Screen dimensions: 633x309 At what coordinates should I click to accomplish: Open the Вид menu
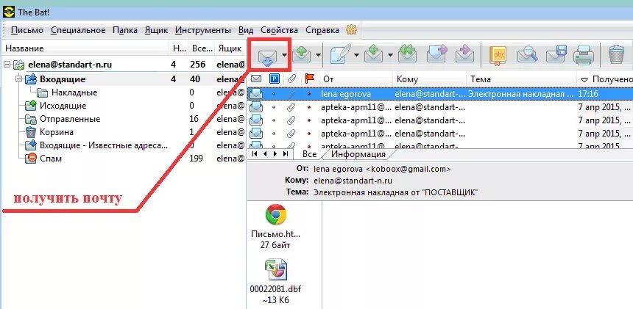point(246,30)
